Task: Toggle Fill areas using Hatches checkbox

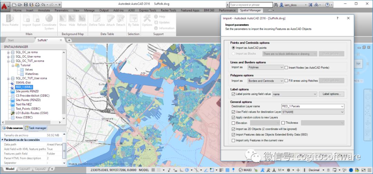Action: (x=286, y=81)
